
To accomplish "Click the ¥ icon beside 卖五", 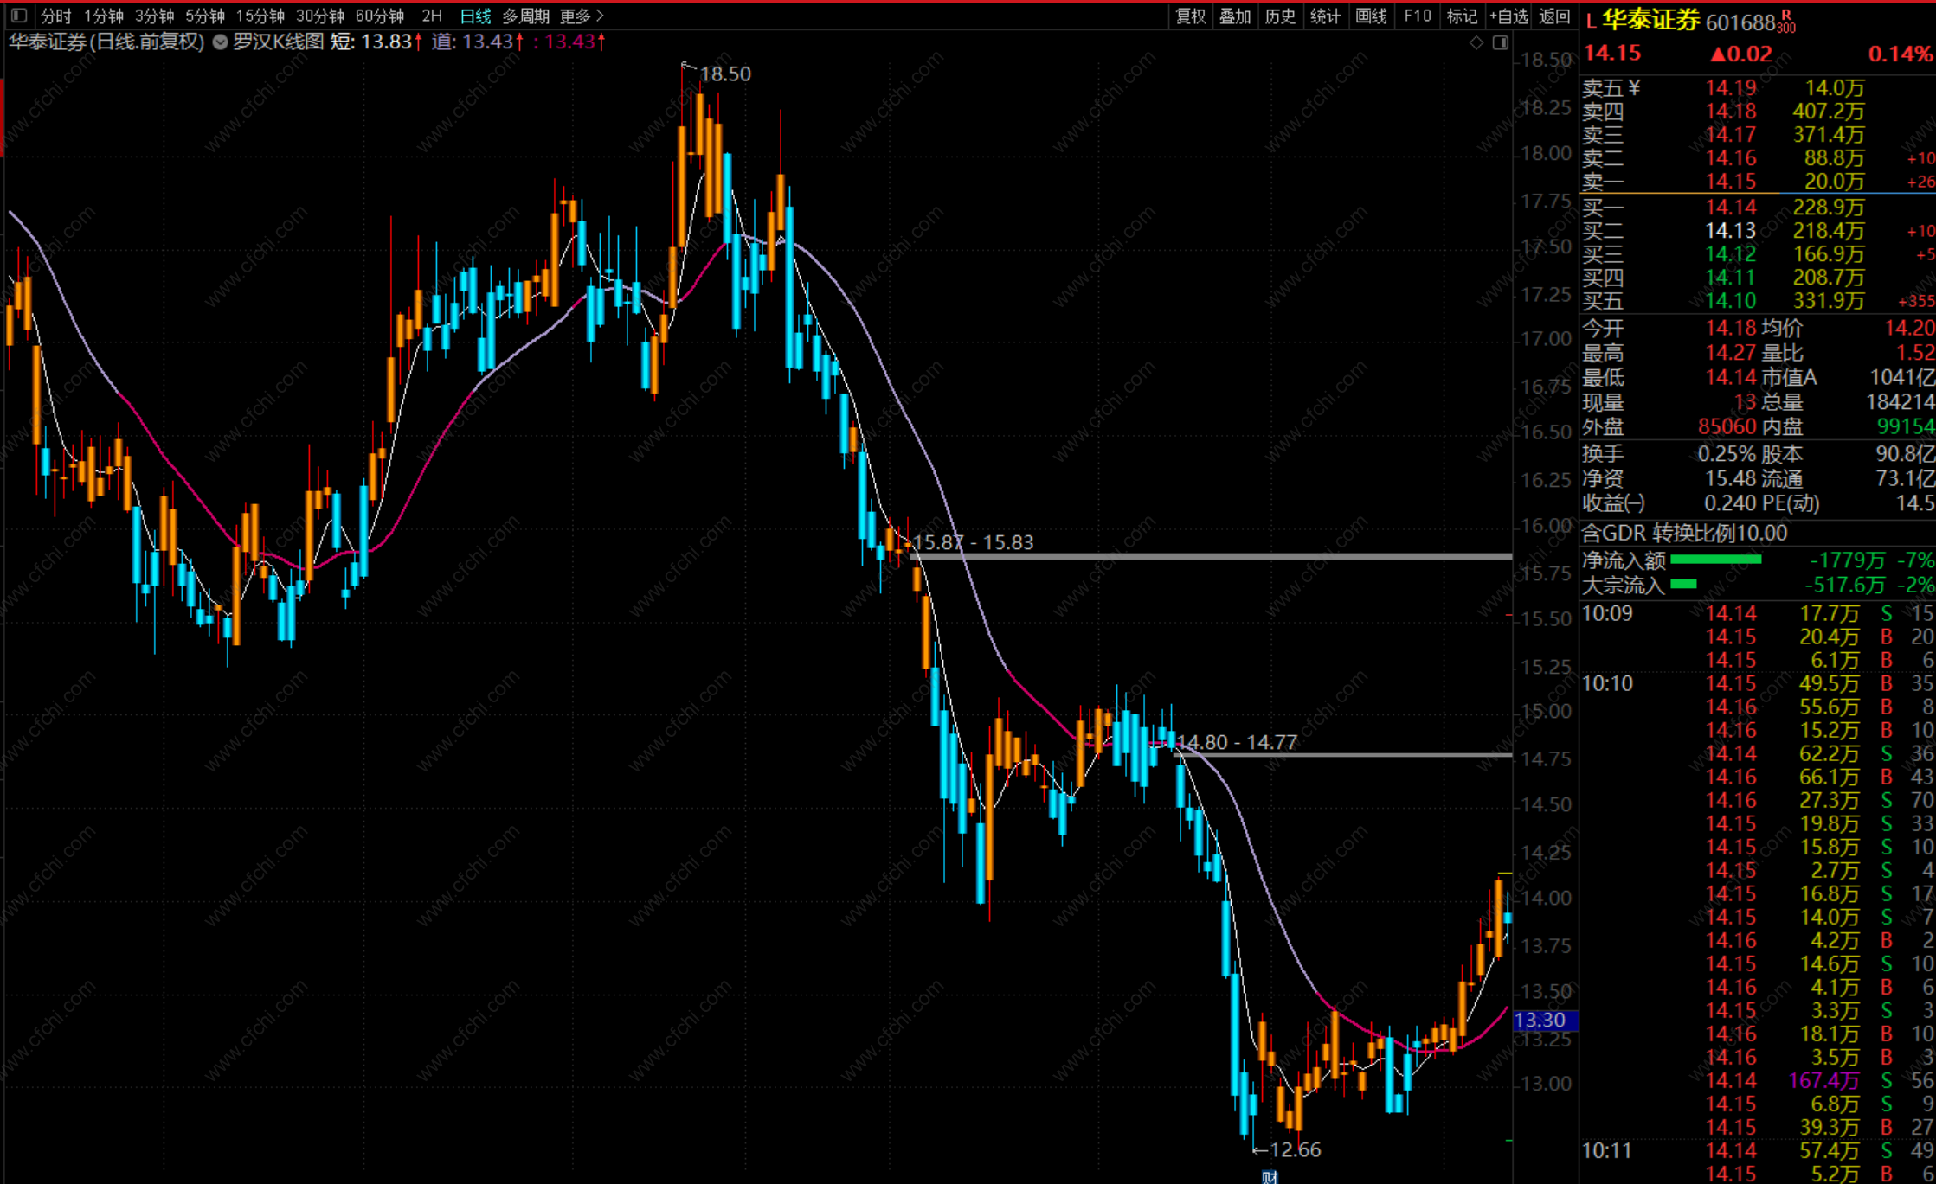I will (x=1634, y=87).
